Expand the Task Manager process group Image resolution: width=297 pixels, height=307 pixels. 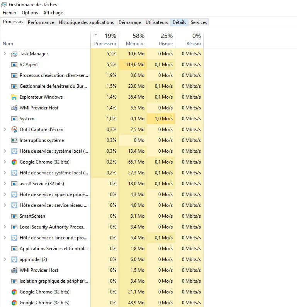[5, 54]
